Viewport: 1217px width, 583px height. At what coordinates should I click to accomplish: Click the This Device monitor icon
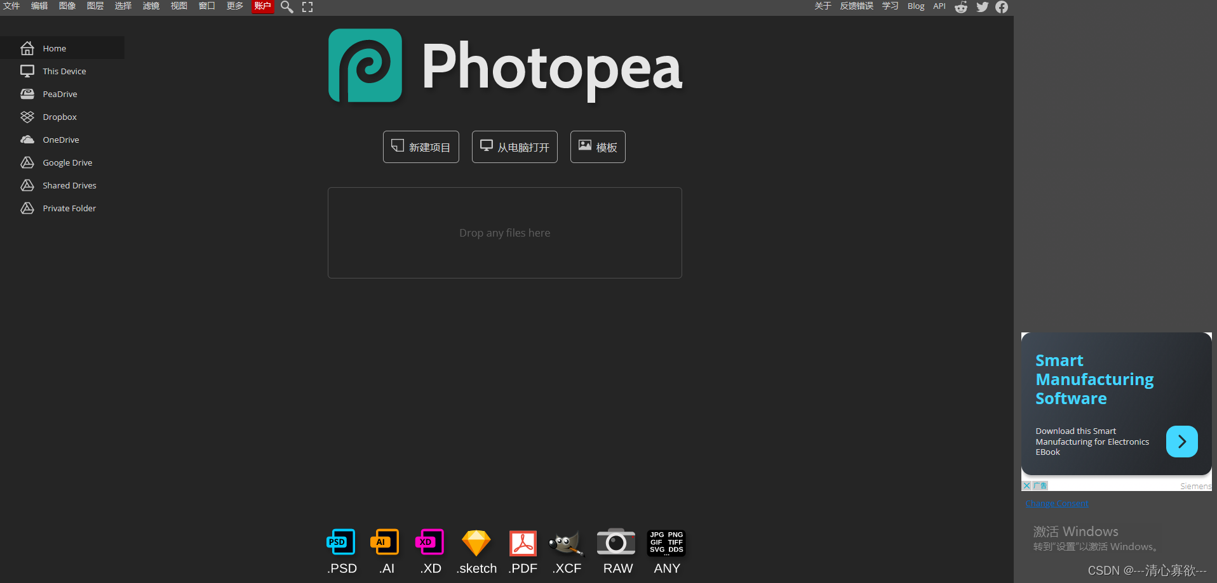point(27,71)
